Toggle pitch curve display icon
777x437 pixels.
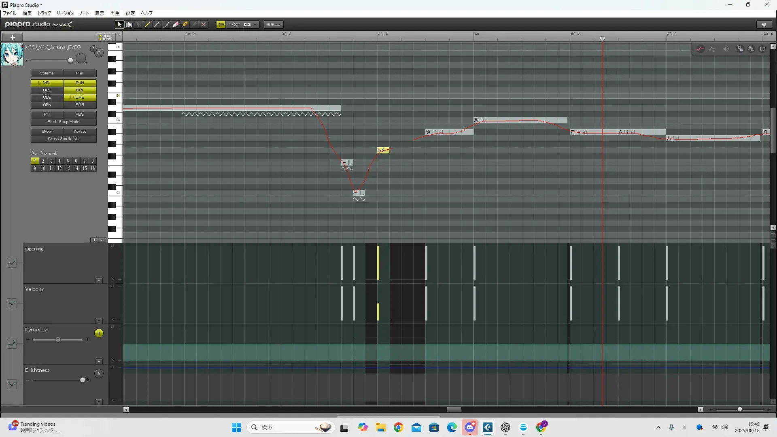(701, 49)
